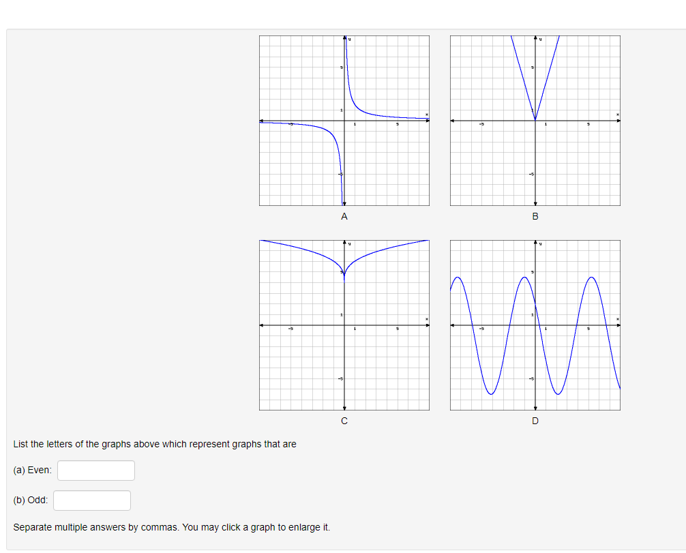Click the Even answer input field
Image resolution: width=686 pixels, height=553 pixels.
96,470
